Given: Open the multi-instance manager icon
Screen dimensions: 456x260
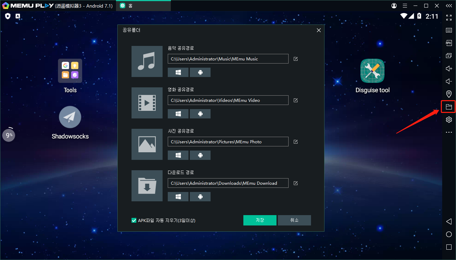Looking at the screenshot, I should pyautogui.click(x=448, y=55).
